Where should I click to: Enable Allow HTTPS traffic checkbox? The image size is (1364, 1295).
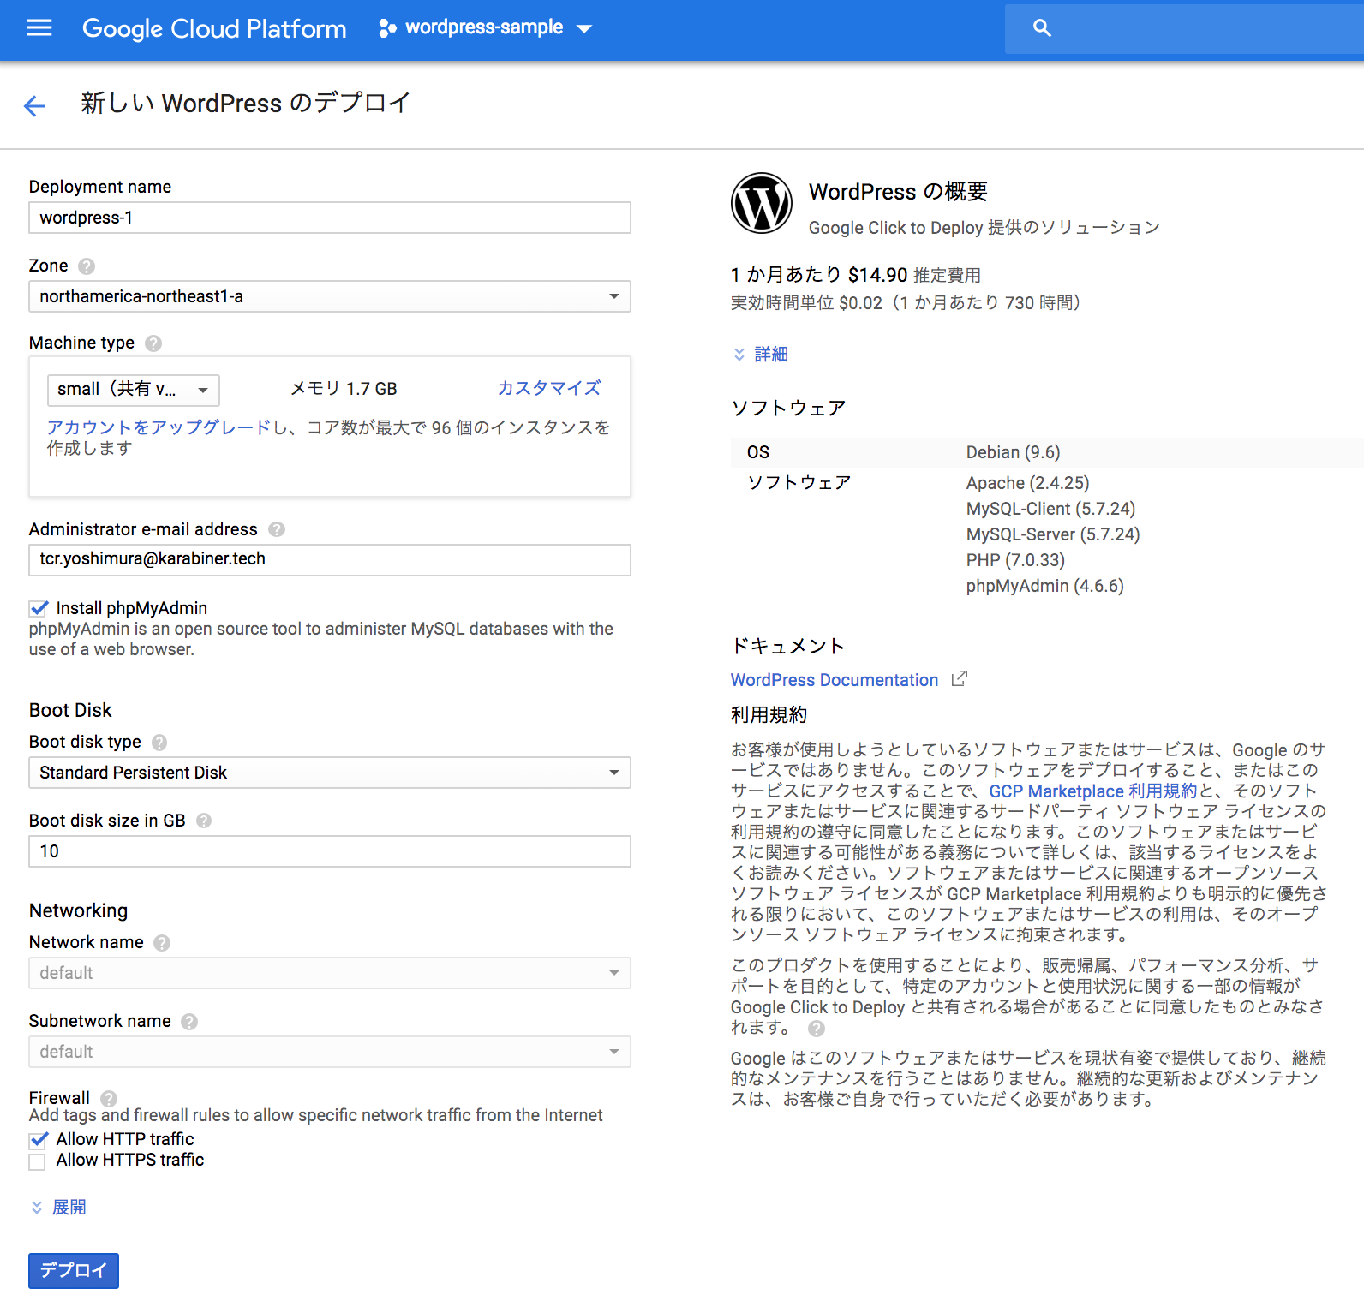click(38, 1161)
